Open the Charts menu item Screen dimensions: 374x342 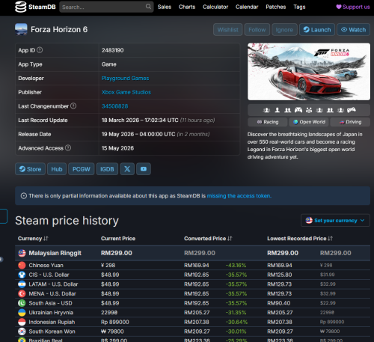[187, 7]
